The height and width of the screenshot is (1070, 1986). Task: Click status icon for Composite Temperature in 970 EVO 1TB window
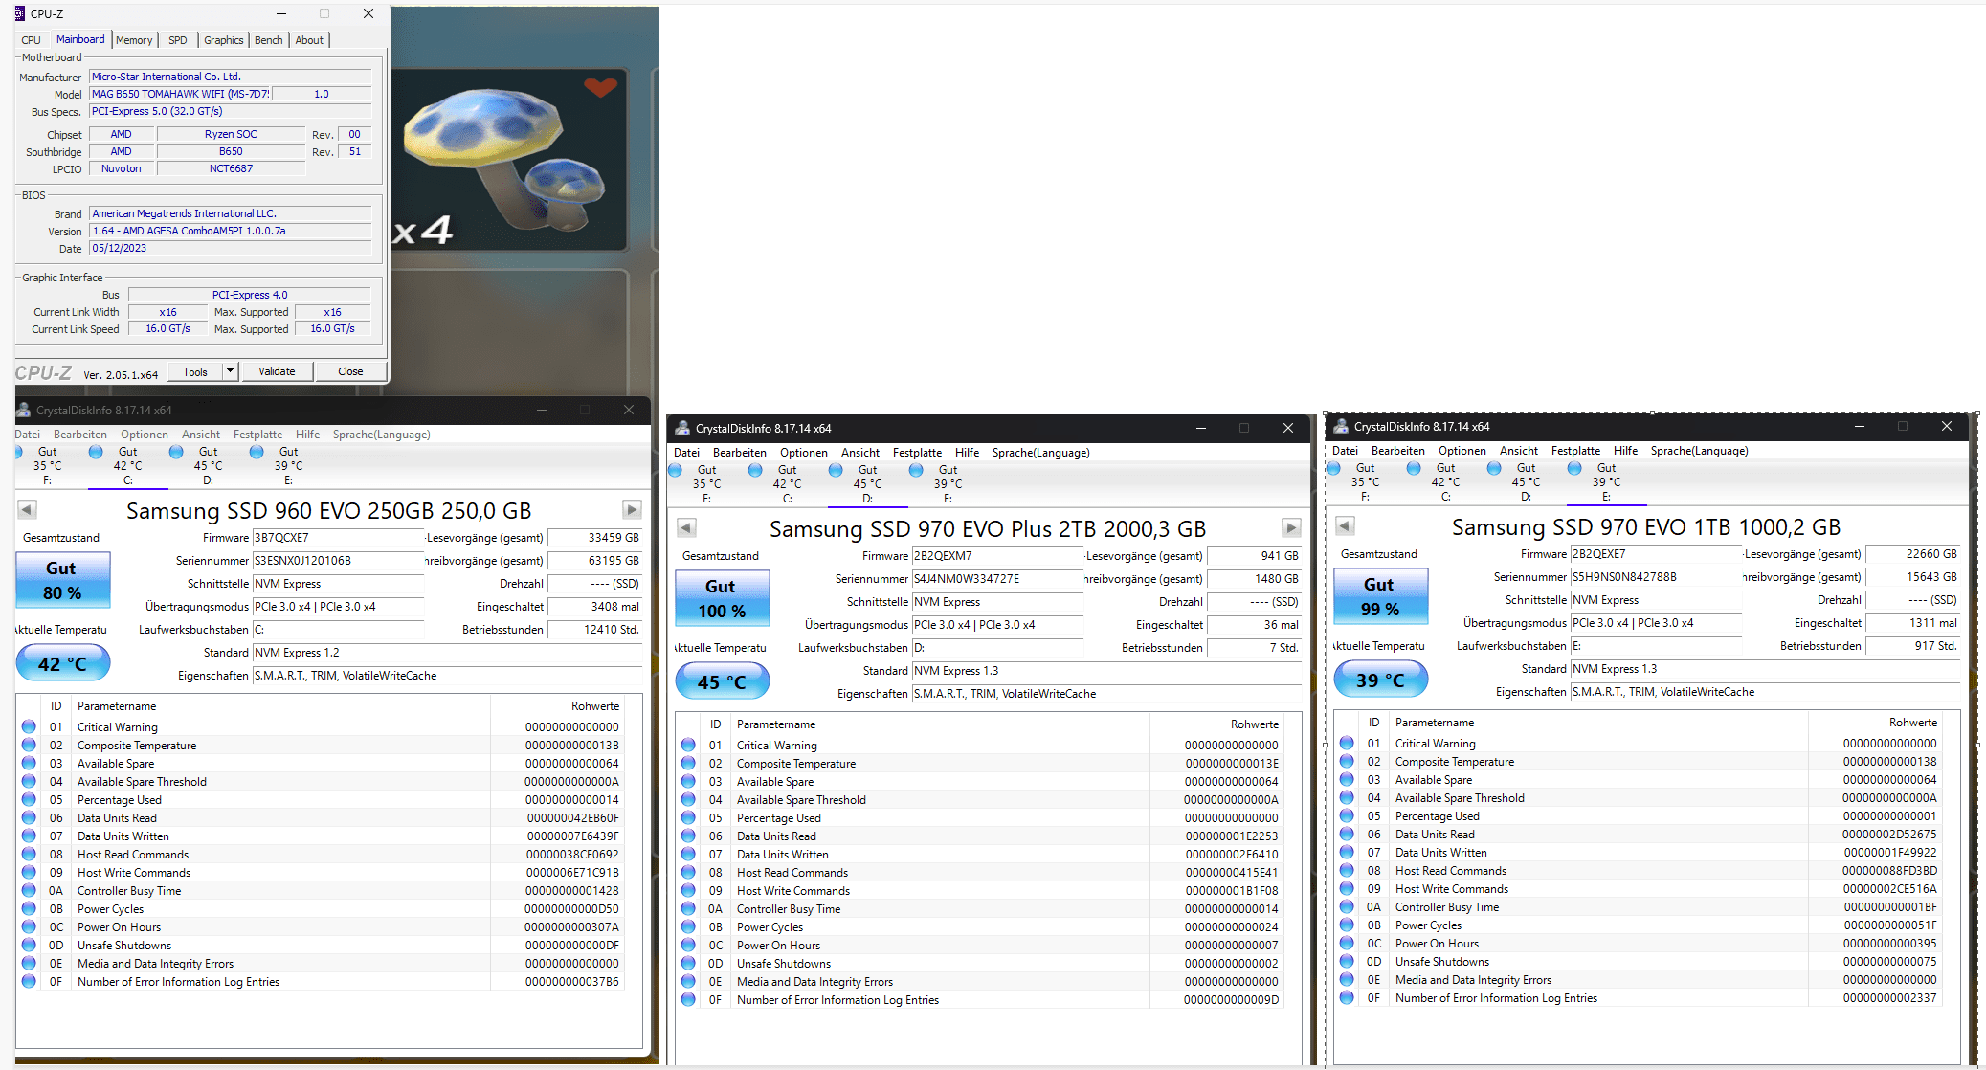1347,762
